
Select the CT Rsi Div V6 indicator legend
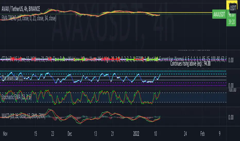(114, 59)
